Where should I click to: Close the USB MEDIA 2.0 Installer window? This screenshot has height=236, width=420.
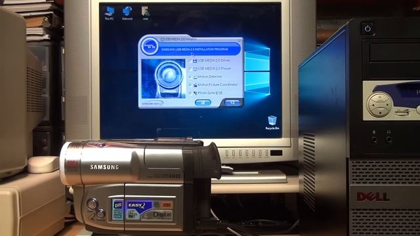239,40
